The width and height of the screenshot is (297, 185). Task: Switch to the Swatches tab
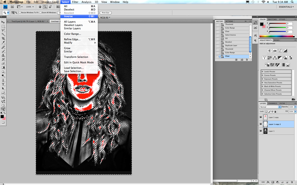pyautogui.click(x=272, y=20)
